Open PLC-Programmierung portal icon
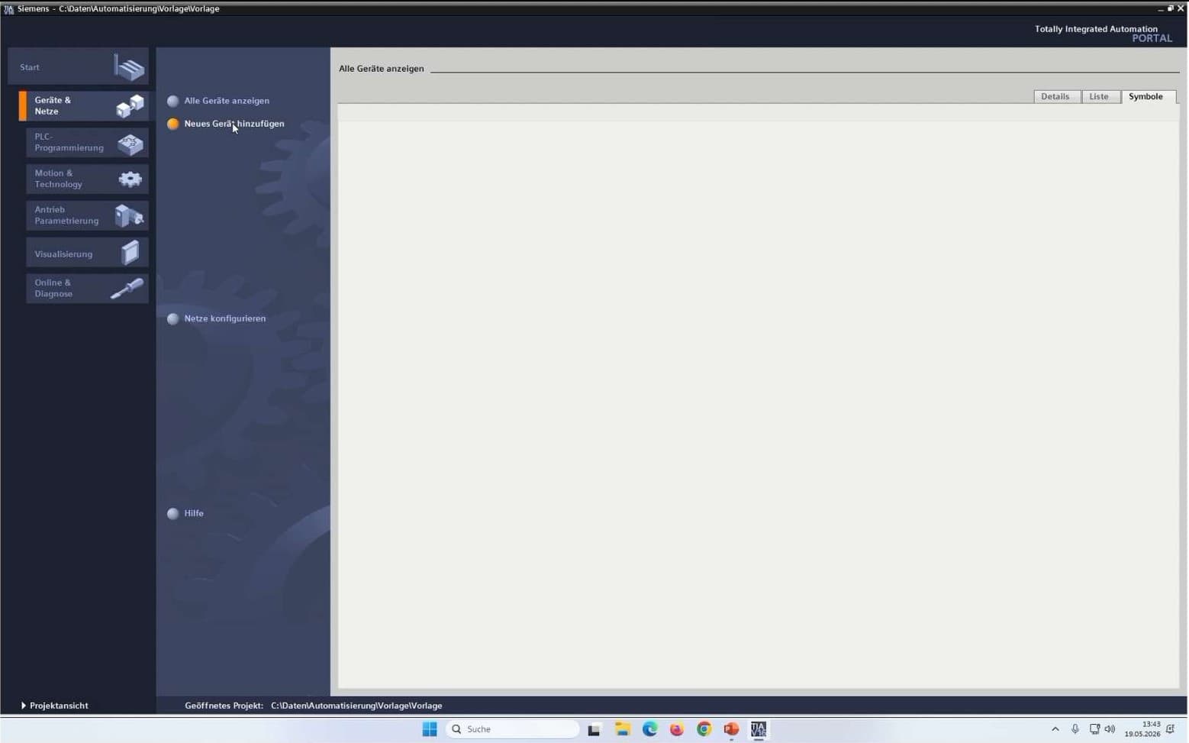Screen dimensions: 1189x743 130,143
